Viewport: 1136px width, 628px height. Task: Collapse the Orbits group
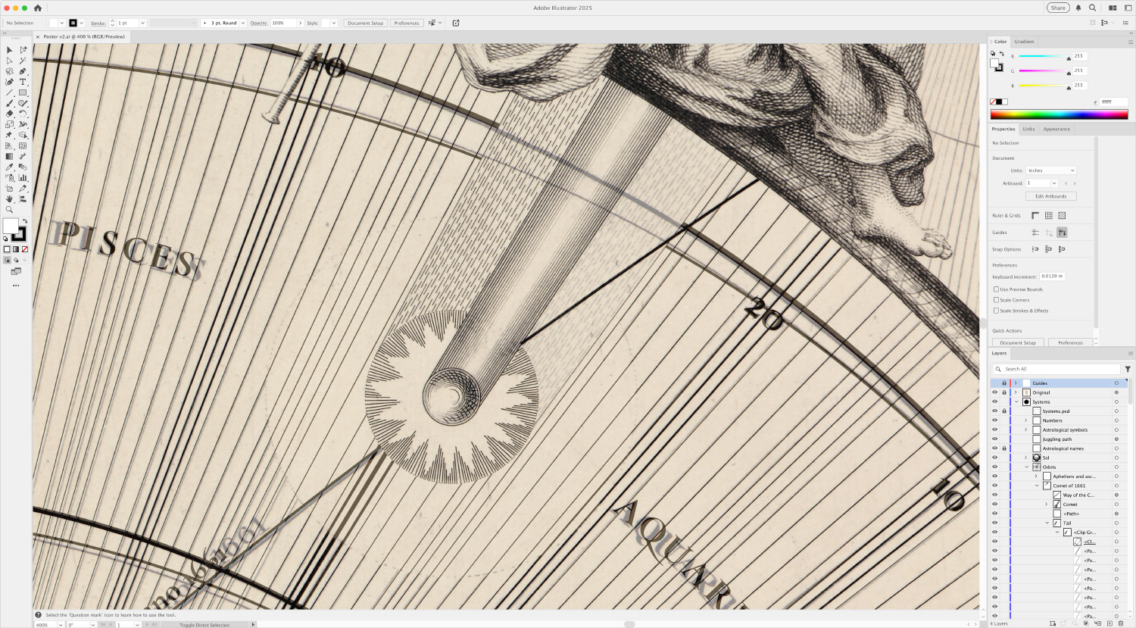pos(1027,467)
